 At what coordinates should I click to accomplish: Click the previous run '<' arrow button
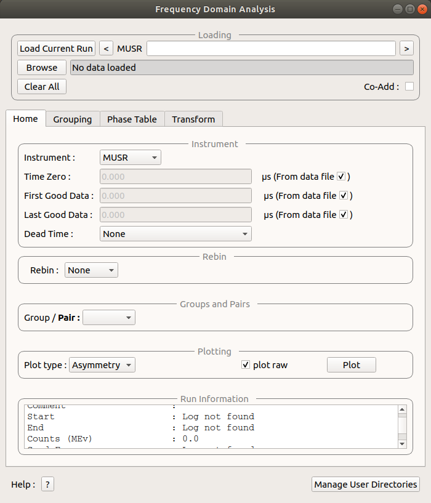[107, 49]
